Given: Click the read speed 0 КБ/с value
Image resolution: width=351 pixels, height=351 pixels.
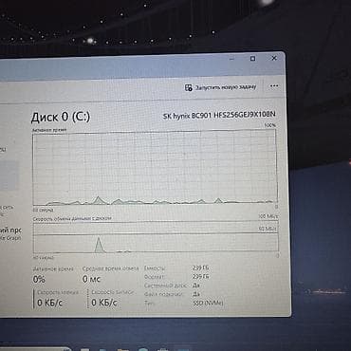Looking at the screenshot, I should [x=49, y=303].
